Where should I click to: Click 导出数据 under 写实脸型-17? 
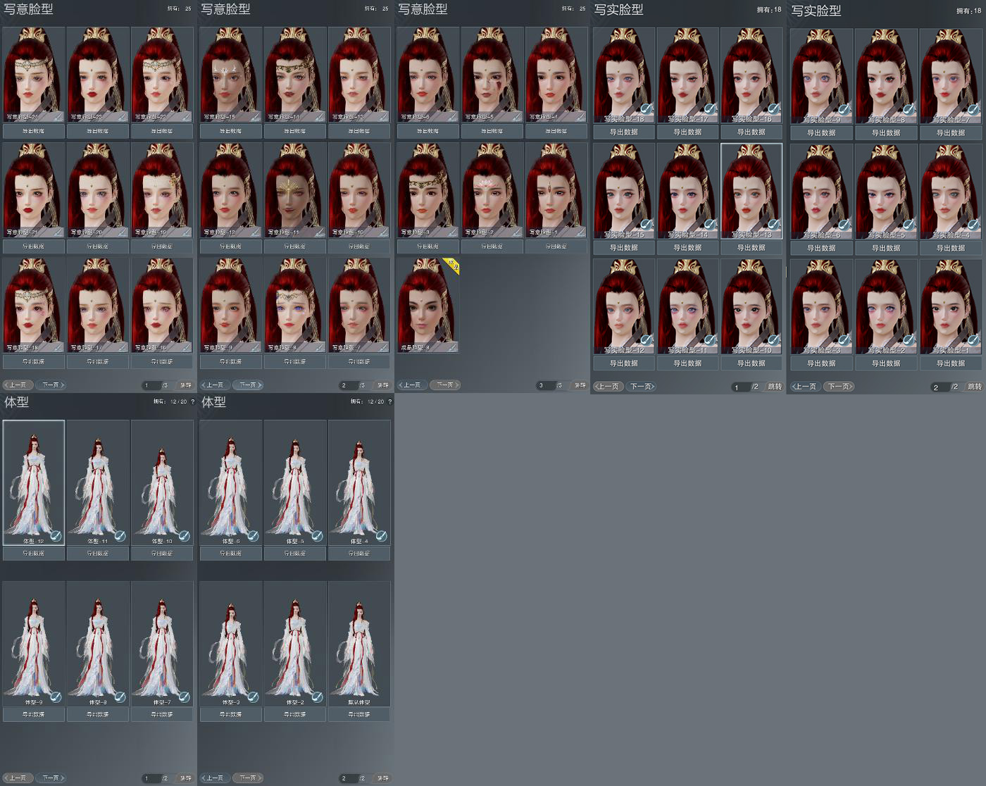687,132
